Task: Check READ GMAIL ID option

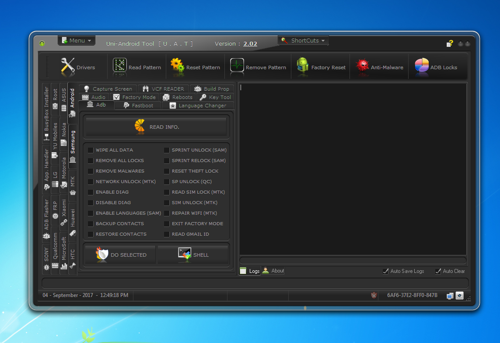Action: point(167,234)
